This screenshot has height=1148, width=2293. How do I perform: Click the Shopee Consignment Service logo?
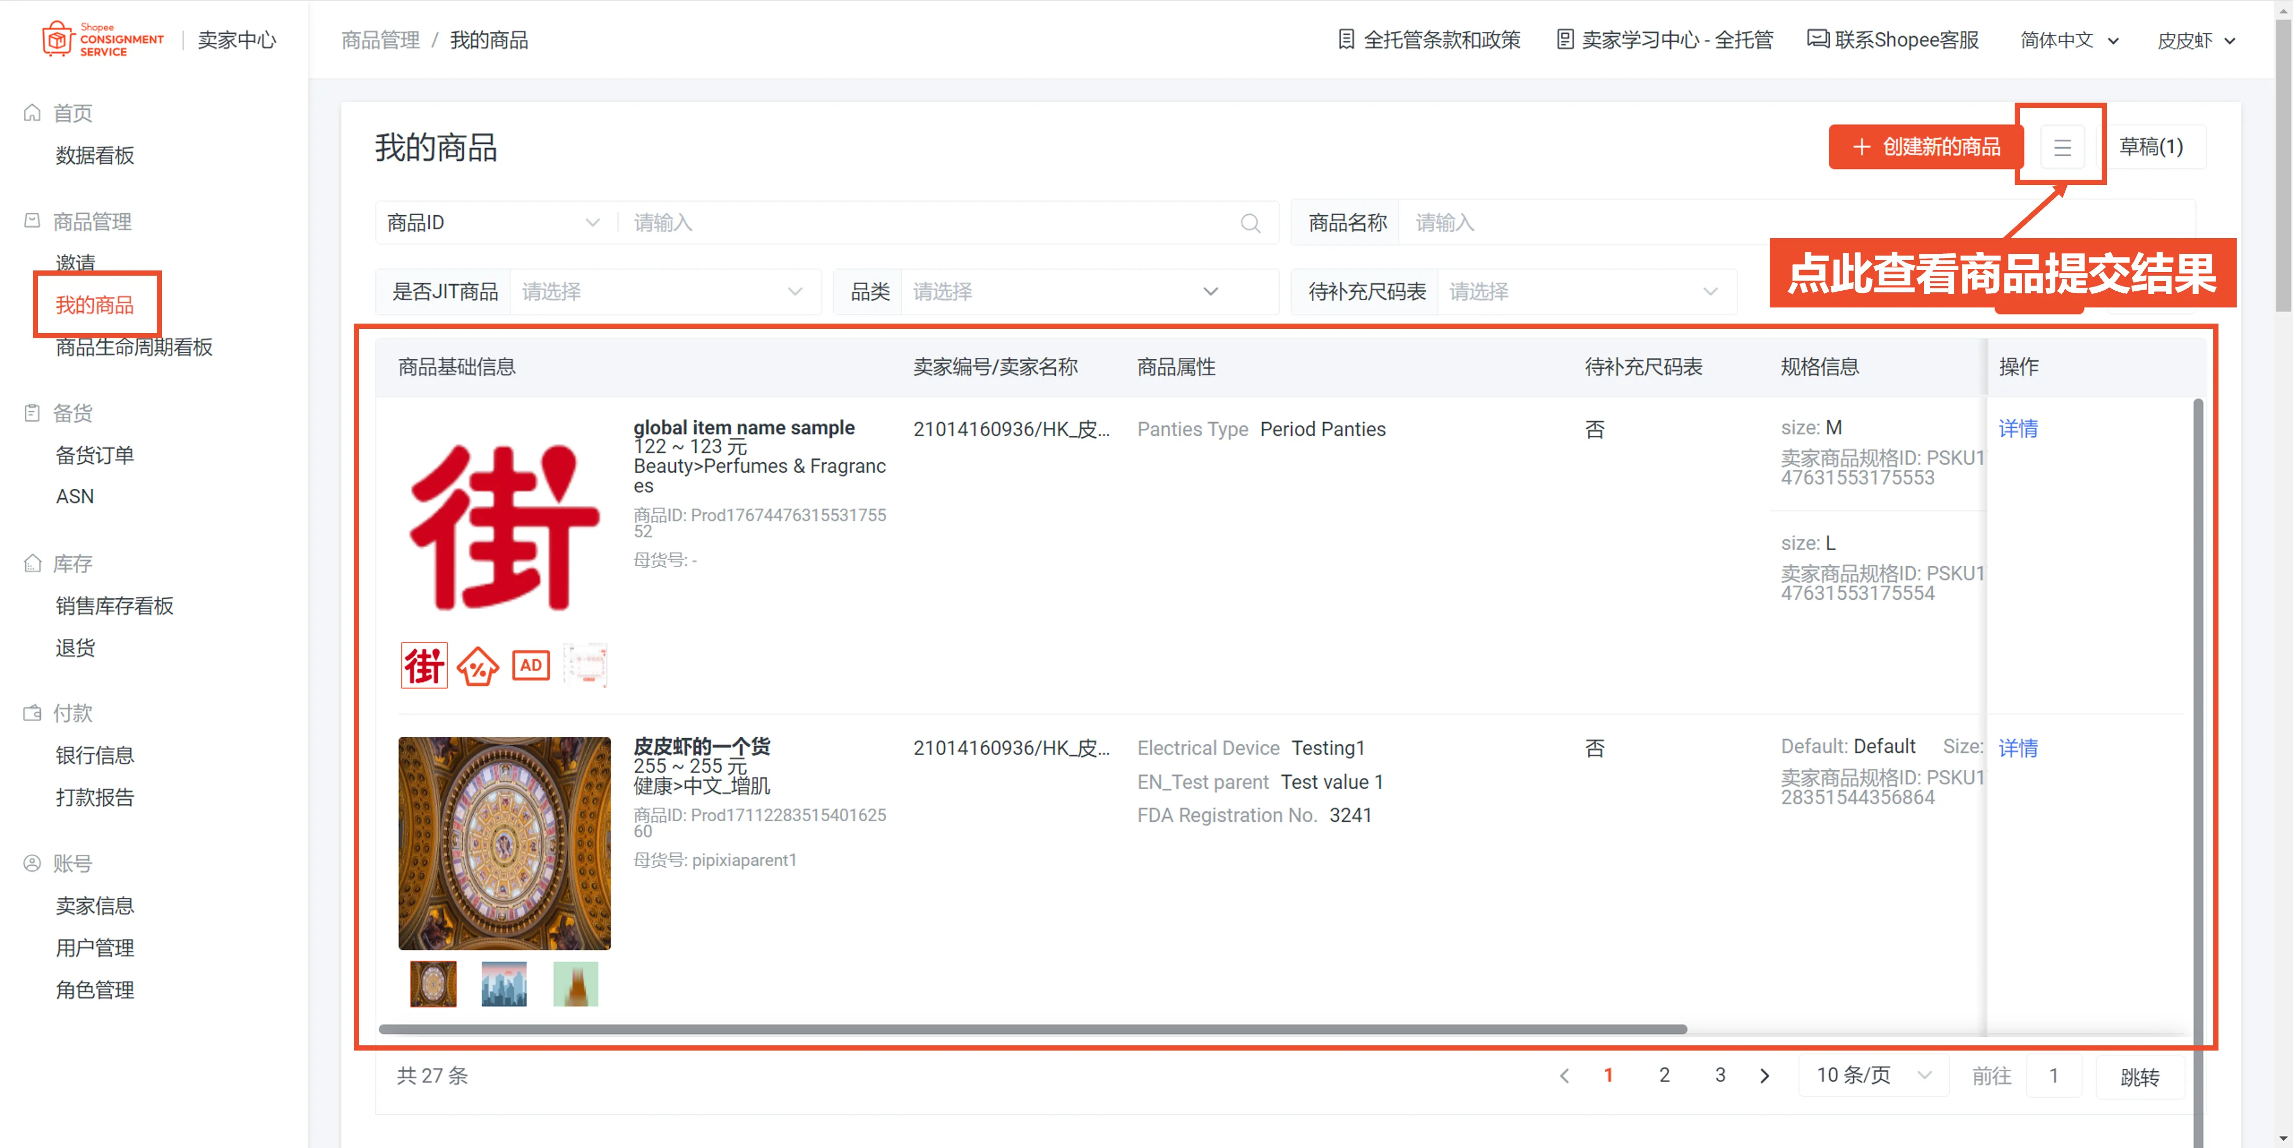pos(103,40)
